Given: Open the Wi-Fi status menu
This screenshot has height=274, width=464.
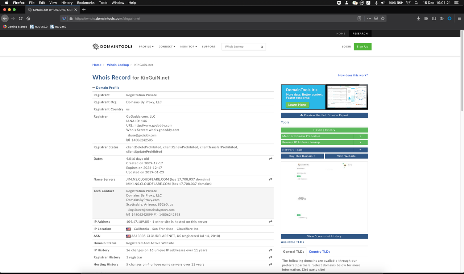Looking at the screenshot, I should pos(408,3).
